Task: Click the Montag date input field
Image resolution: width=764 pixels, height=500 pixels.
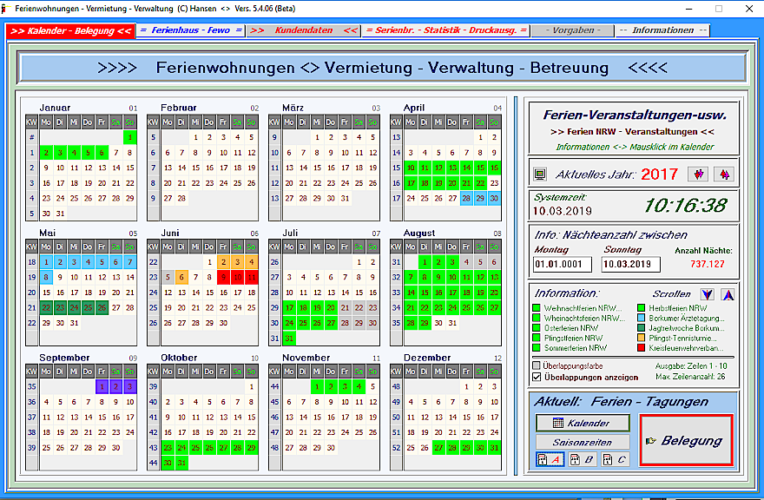Action: tap(559, 264)
